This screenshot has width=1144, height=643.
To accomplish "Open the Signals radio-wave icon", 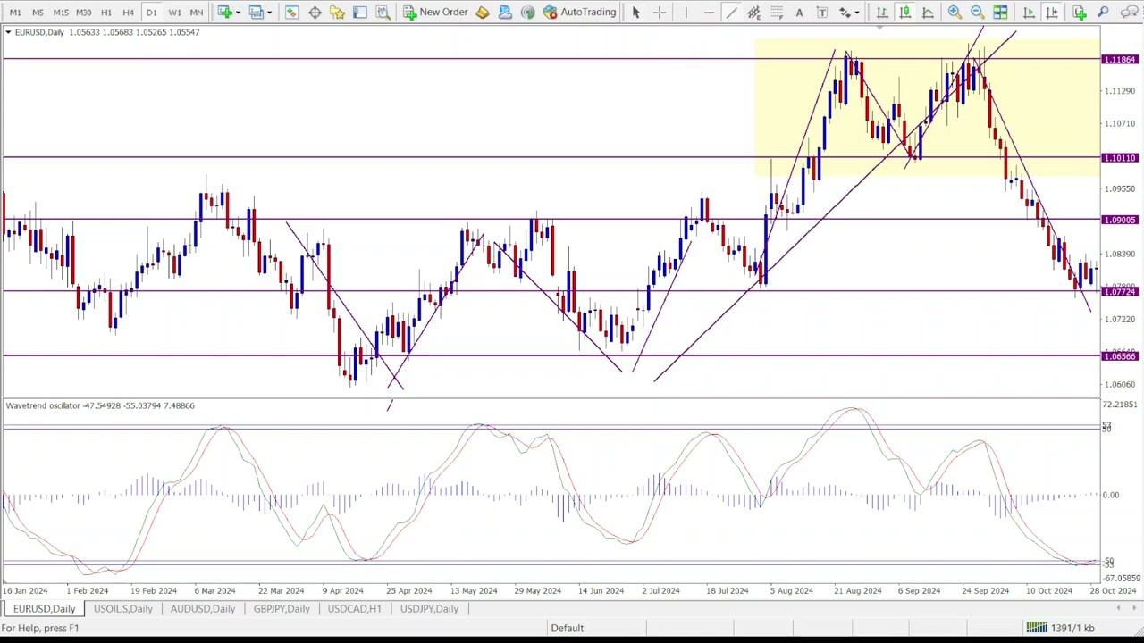I will pyautogui.click(x=527, y=12).
